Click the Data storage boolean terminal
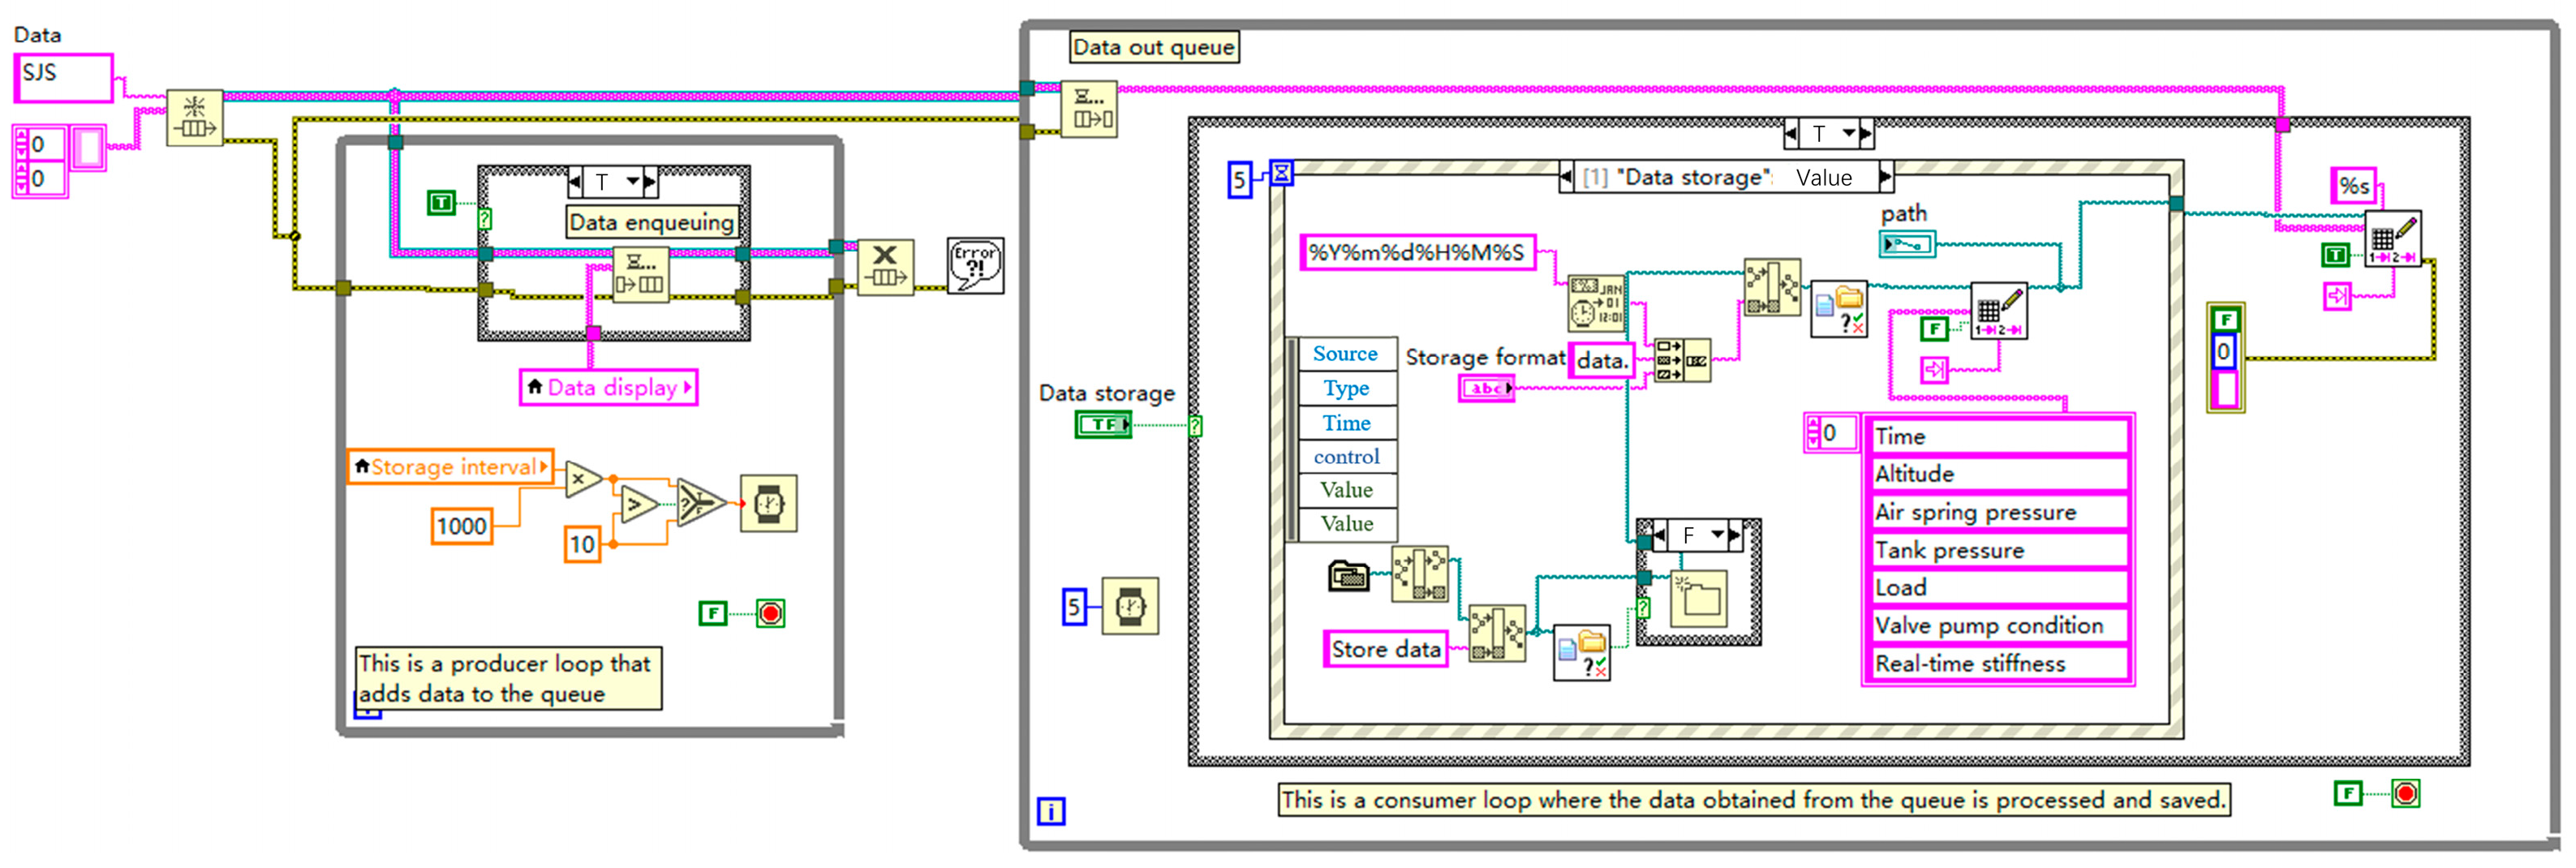Screen dimensions: 2576x868 click(x=1104, y=425)
